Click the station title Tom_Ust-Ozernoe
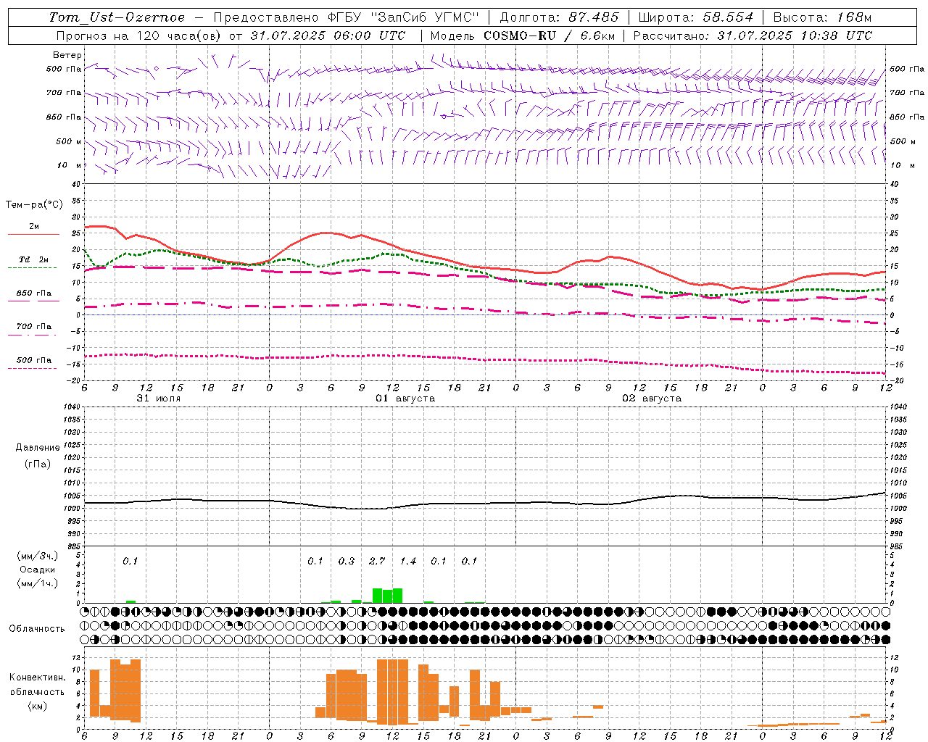Viewport: 928px width, 742px height. pyautogui.click(x=117, y=17)
